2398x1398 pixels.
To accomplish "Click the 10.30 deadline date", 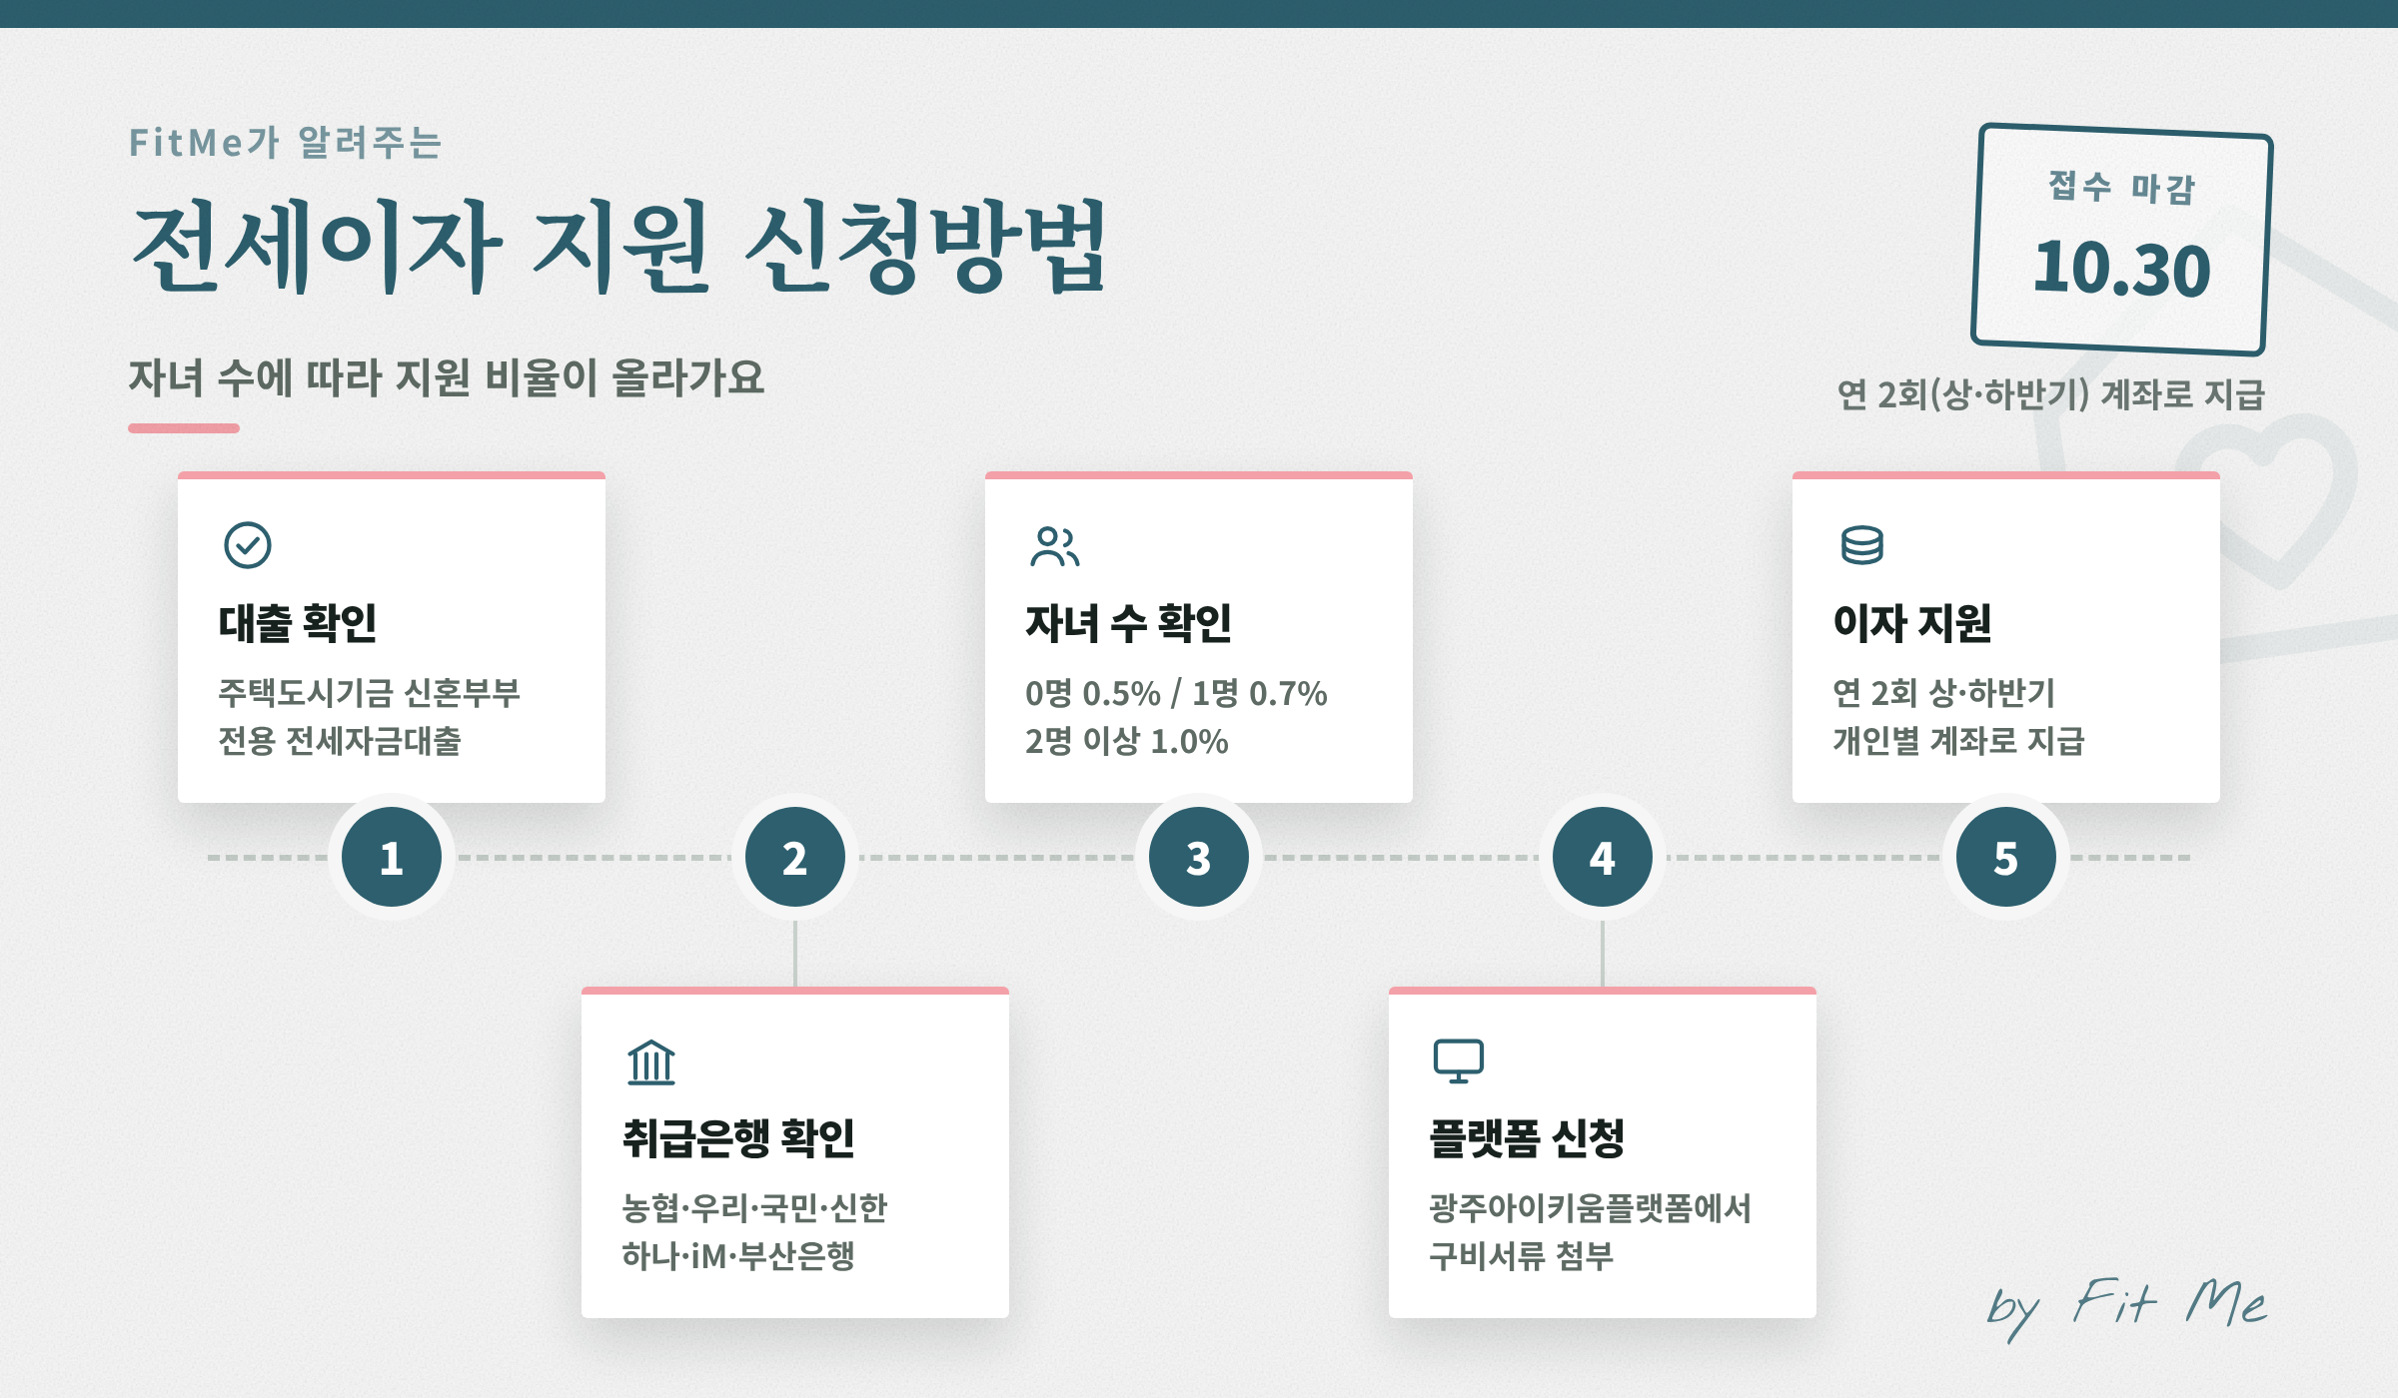I will pyautogui.click(x=2121, y=269).
